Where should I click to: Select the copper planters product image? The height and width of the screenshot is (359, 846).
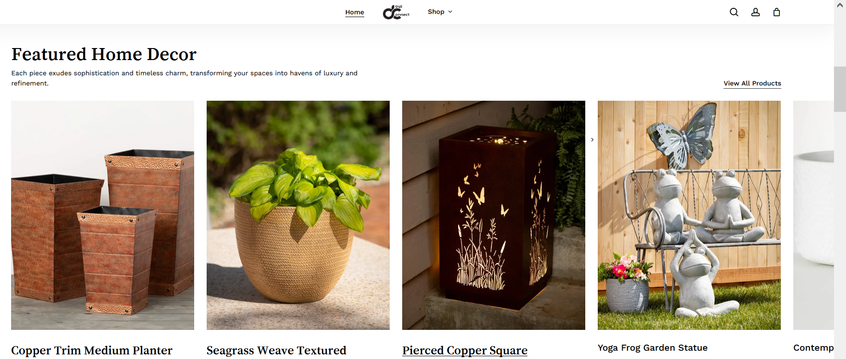pos(103,215)
